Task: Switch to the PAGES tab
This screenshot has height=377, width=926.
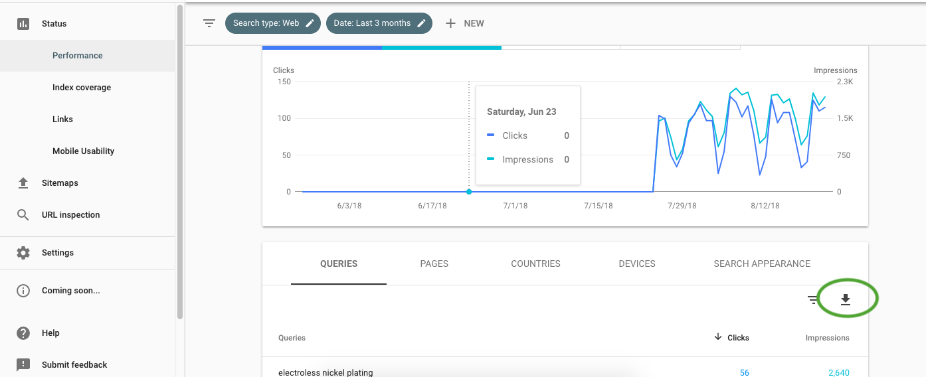Action: 434,264
